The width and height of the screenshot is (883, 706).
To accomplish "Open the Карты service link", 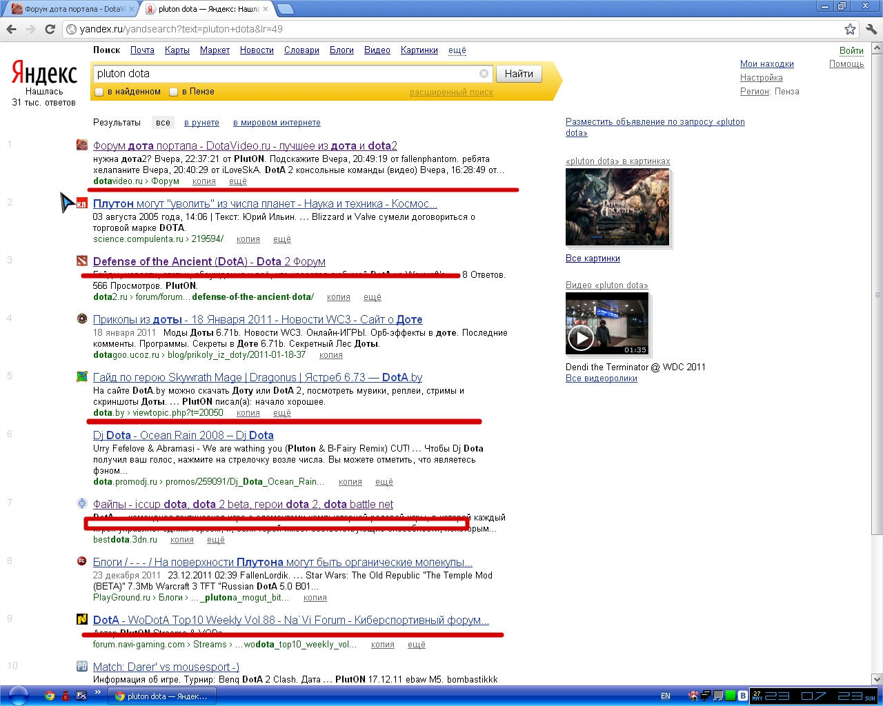I will pos(177,50).
